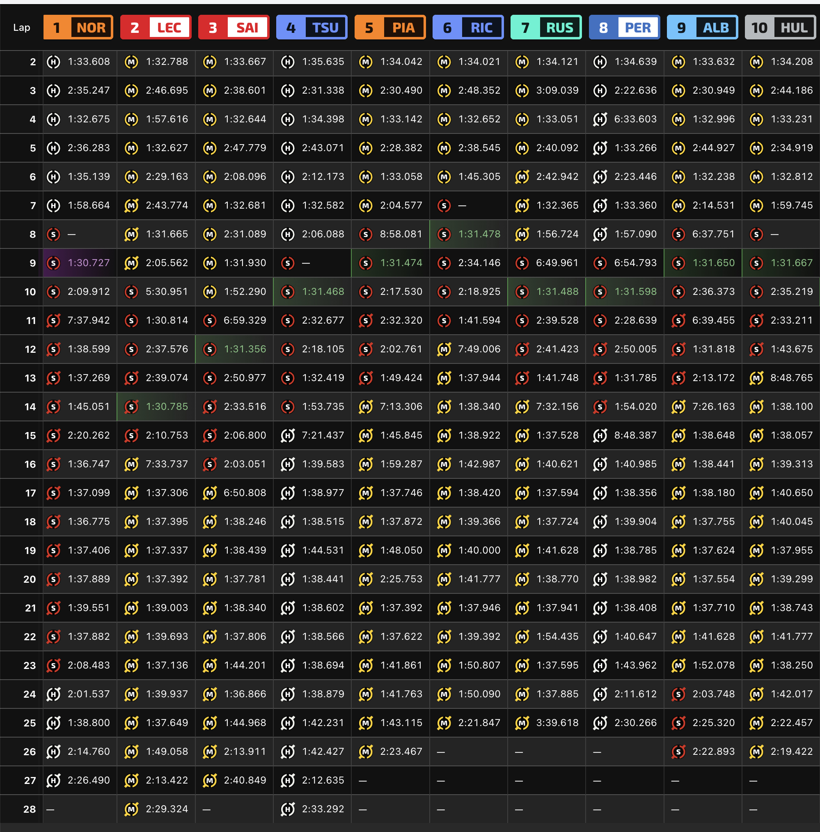This screenshot has width=820, height=832.
Task: Click the medium tyre icon in PIA's lap 26
Action: pos(366,752)
